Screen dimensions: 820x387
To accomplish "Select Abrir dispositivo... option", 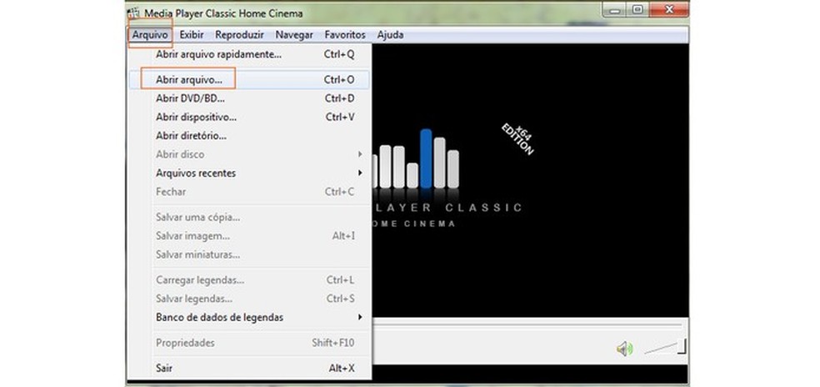I will (x=249, y=118).
